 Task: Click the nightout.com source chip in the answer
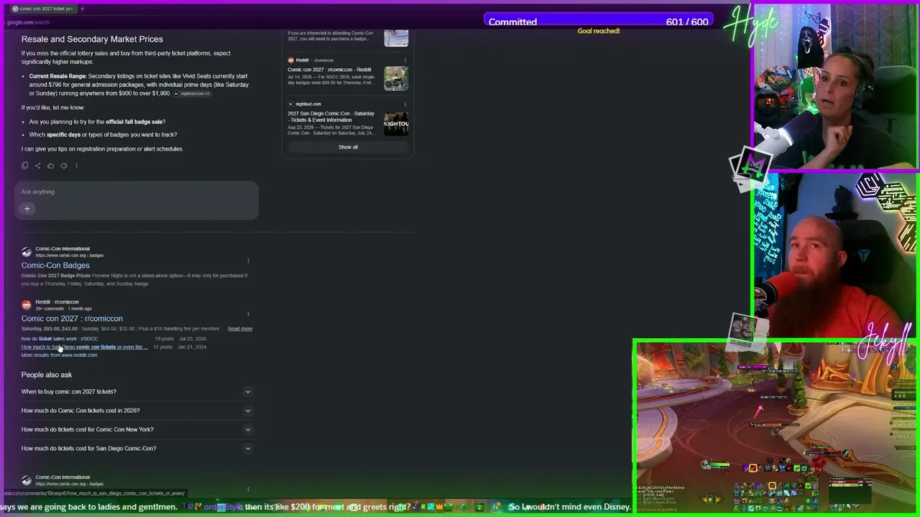click(x=192, y=93)
